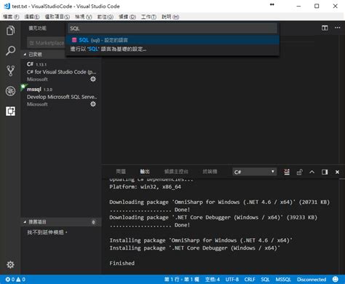Click the errors count in status bar
345x284 pixels.
[x=10, y=280]
